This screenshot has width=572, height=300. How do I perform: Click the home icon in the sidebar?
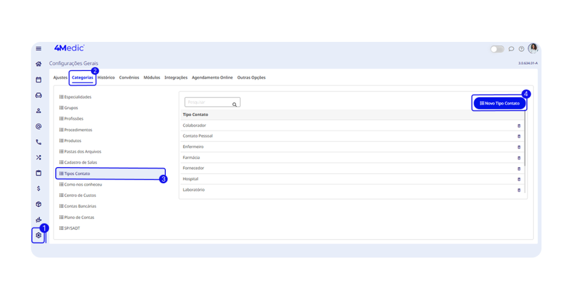click(x=39, y=64)
